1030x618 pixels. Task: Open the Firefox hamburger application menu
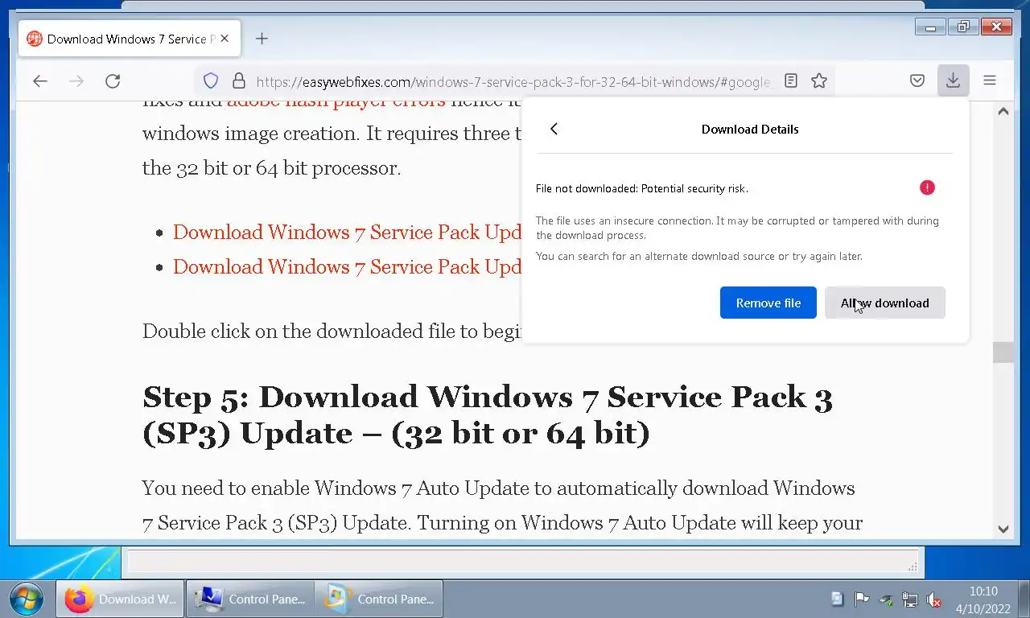990,80
